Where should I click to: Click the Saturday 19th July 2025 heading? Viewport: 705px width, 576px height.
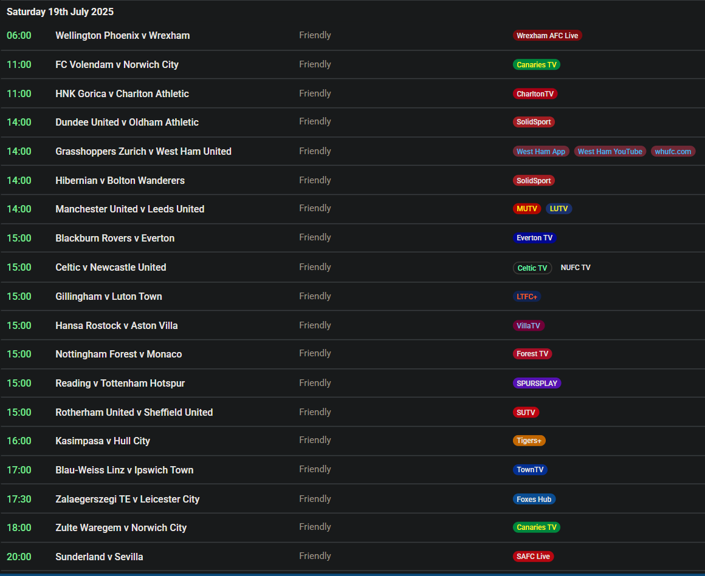tap(60, 12)
